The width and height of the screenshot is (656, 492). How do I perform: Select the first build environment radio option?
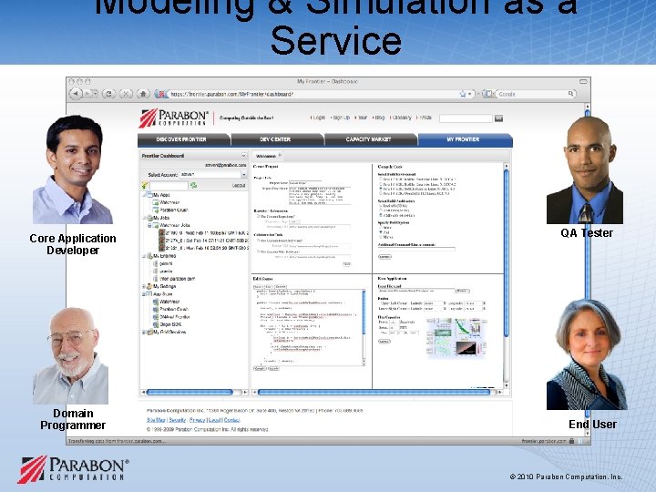point(381,179)
